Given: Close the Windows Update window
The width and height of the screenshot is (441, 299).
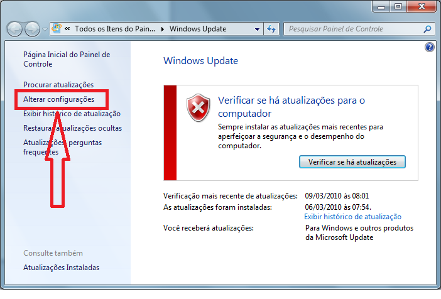Looking at the screenshot, I should pos(422,7).
